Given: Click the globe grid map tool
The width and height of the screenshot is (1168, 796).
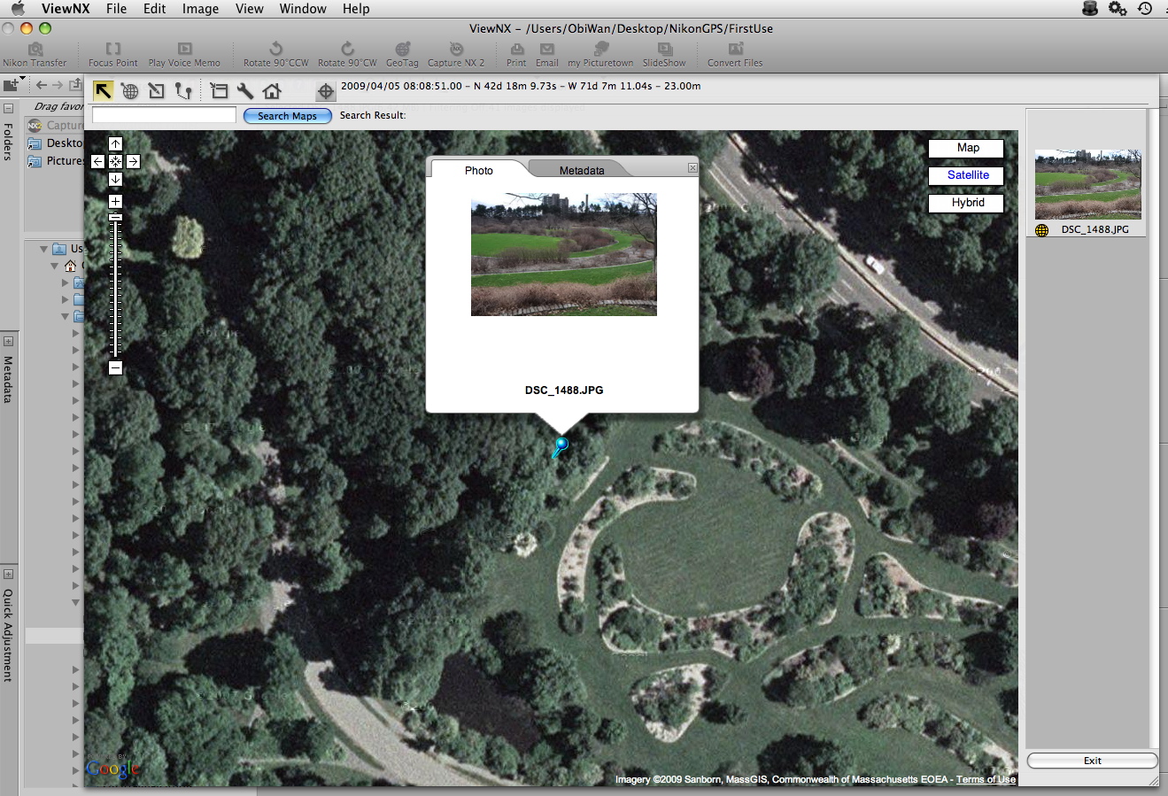Looking at the screenshot, I should click(x=130, y=90).
